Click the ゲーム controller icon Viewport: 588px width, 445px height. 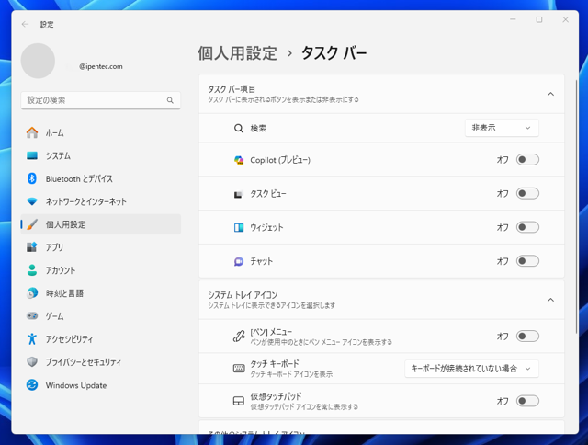[x=32, y=316]
